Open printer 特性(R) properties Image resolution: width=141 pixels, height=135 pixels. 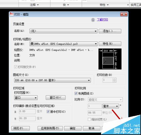tap(110, 44)
